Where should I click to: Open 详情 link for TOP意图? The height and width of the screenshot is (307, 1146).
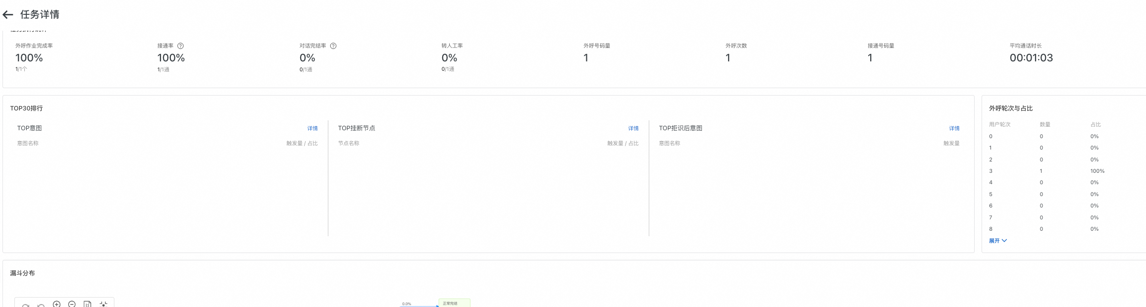pyautogui.click(x=313, y=129)
